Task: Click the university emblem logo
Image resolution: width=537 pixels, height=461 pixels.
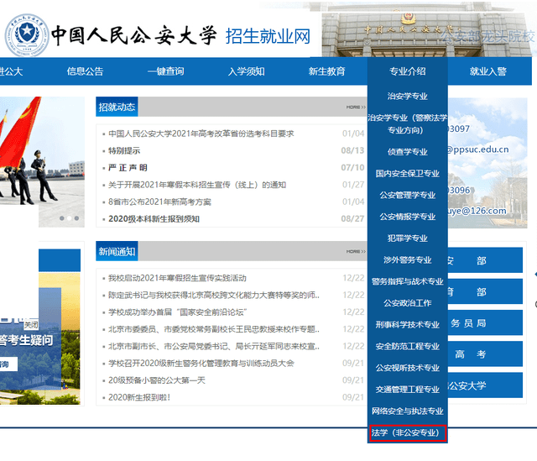Action: pos(27,35)
